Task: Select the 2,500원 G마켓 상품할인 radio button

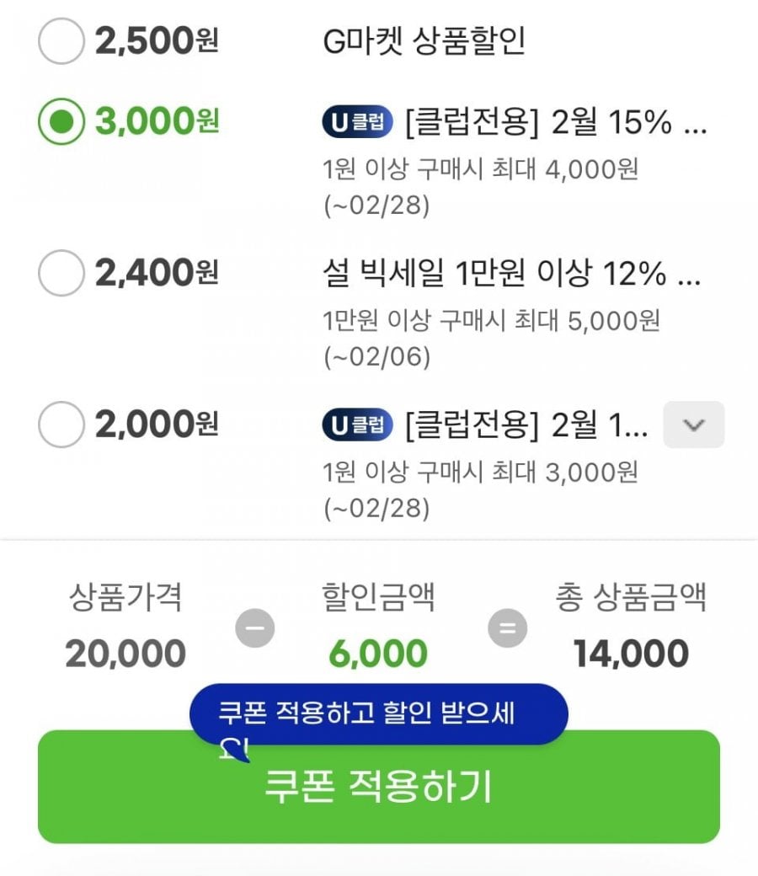Action: pyautogui.click(x=61, y=40)
